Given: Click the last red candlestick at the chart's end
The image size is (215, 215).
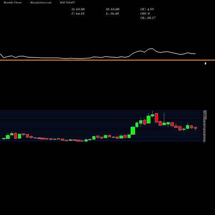Looking at the screenshot, I should tap(196, 128).
